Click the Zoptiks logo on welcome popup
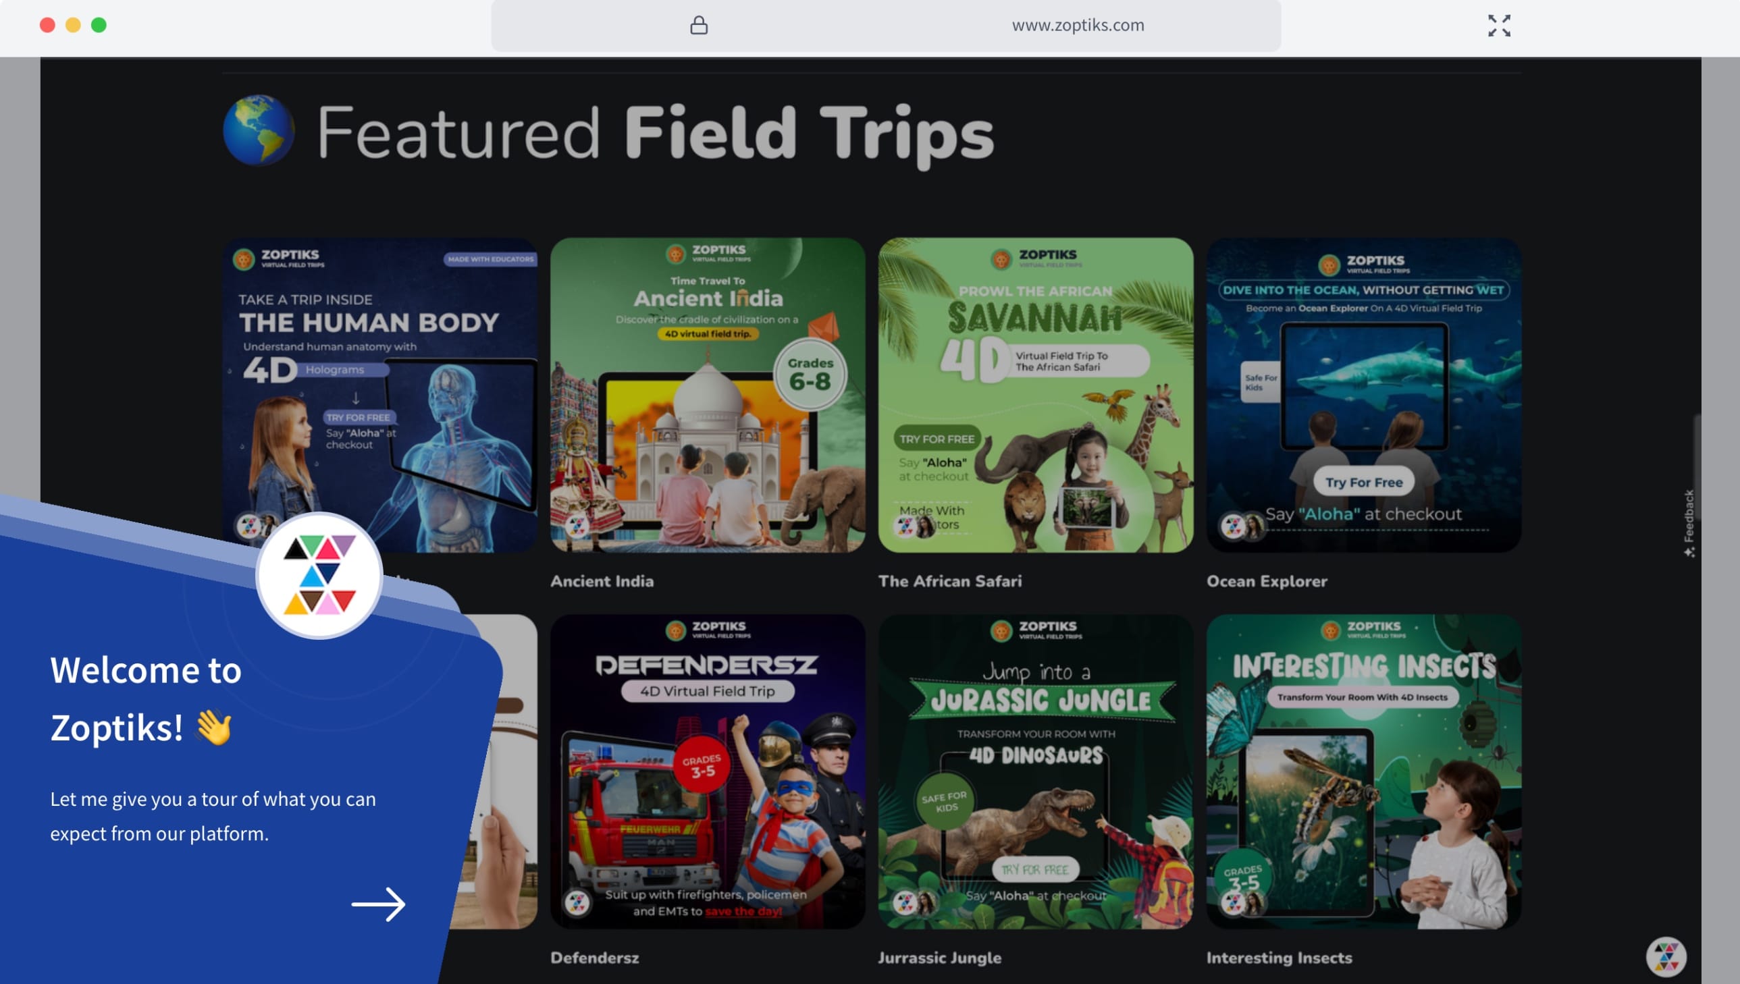The image size is (1740, 984). pos(320,575)
